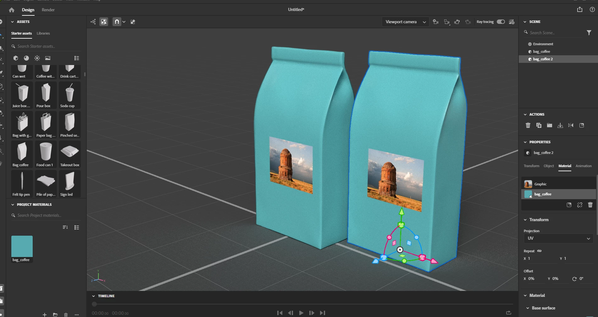Screen dimensions: 598x317
Task: Switch Starter assets to list view
Action: [77, 58]
